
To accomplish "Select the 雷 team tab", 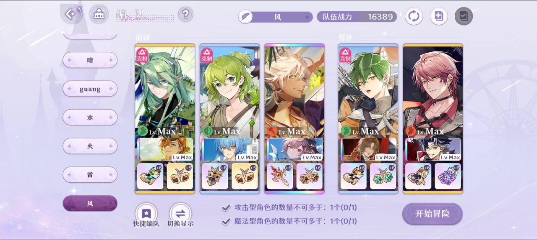I will tap(90, 175).
